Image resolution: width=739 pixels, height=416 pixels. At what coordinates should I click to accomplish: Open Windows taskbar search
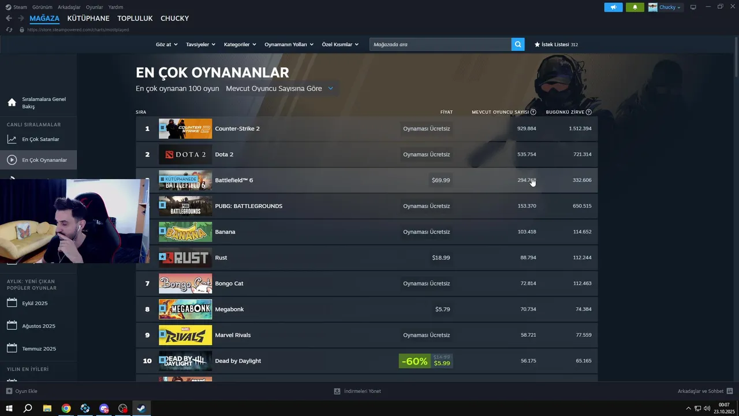click(x=28, y=408)
